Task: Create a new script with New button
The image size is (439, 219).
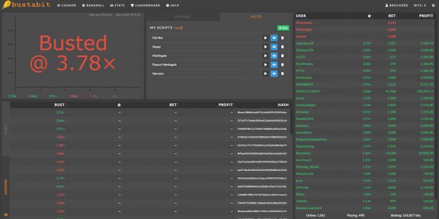Action: [x=283, y=28]
